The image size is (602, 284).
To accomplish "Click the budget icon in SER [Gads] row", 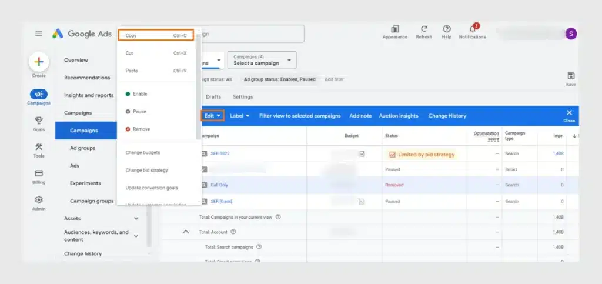I will coord(362,201).
